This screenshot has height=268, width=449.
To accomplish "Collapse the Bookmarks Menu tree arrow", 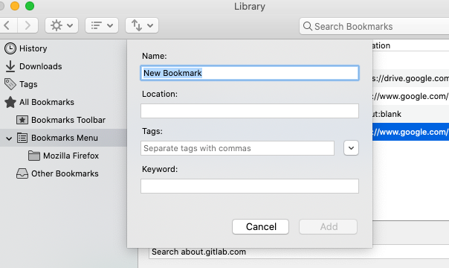I will tap(9, 138).
